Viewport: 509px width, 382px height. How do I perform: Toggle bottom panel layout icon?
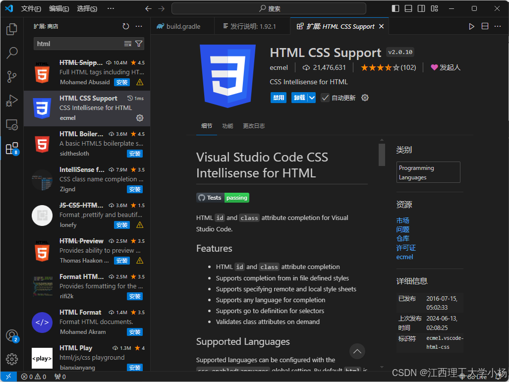tap(408, 9)
